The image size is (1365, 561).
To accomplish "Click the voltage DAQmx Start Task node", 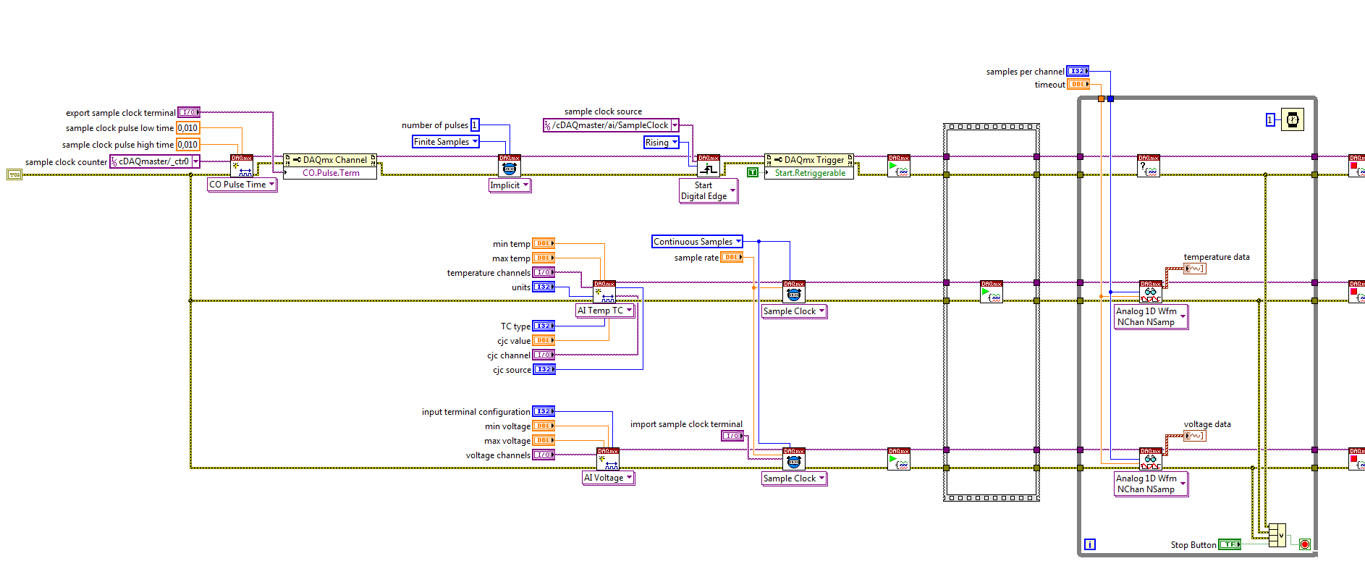I will 899,460.
